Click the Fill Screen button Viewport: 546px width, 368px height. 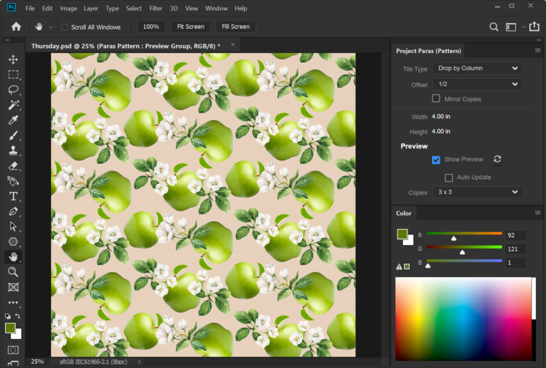(235, 27)
